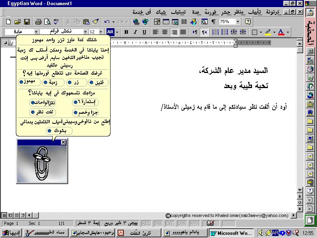The image size is (317, 238).
Task: Apply the red font color
Action: point(281,32)
